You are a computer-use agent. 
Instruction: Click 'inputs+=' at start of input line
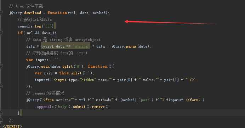(43, 80)
